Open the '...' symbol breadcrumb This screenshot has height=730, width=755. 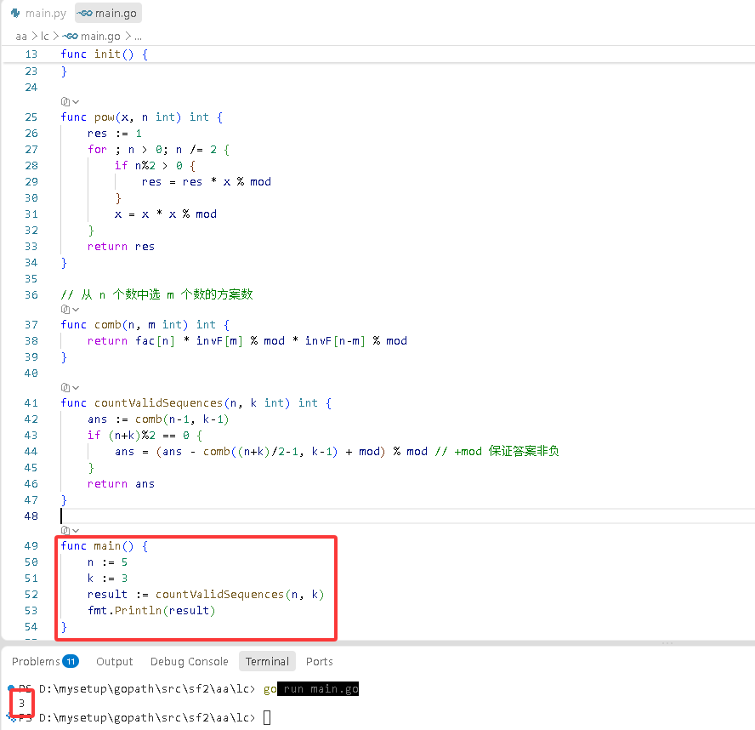pyautogui.click(x=138, y=36)
